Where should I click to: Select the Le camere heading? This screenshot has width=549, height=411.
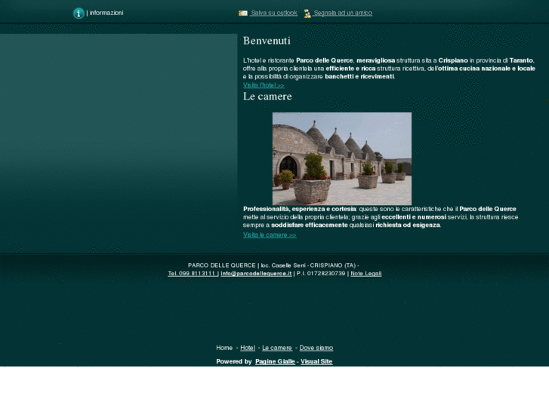pos(267,97)
